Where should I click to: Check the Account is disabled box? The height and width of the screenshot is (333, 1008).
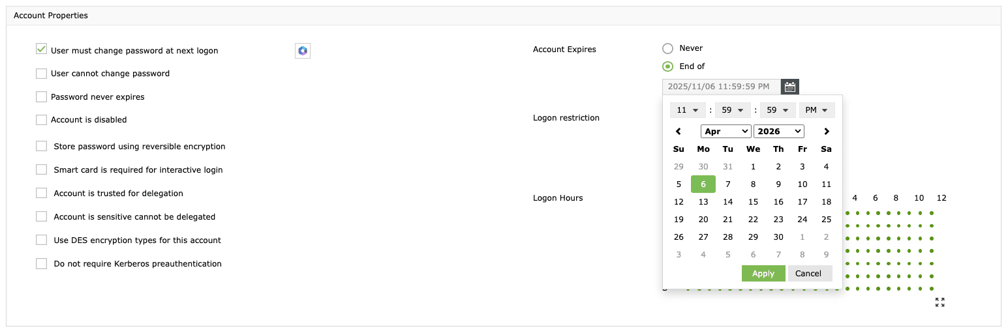click(42, 120)
